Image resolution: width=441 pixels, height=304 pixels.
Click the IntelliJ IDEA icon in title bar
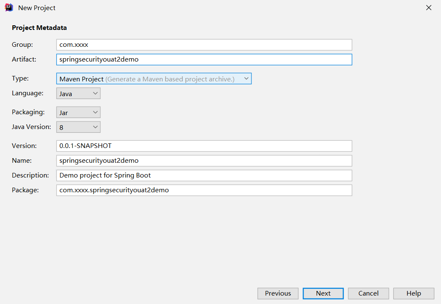[8, 8]
